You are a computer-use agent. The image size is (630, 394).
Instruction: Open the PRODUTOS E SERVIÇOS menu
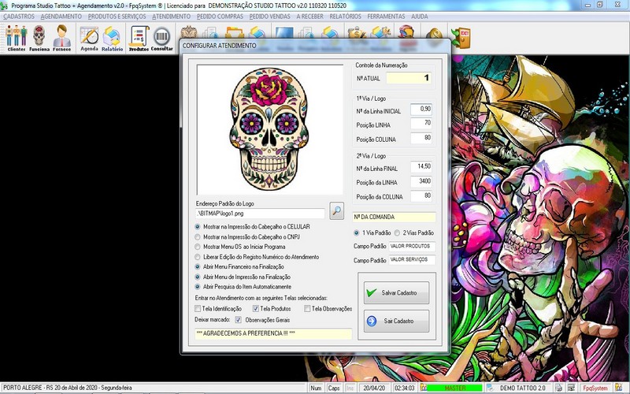pos(117,17)
